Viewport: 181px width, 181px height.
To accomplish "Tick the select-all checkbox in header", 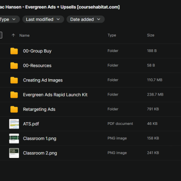I will tap(1, 35).
